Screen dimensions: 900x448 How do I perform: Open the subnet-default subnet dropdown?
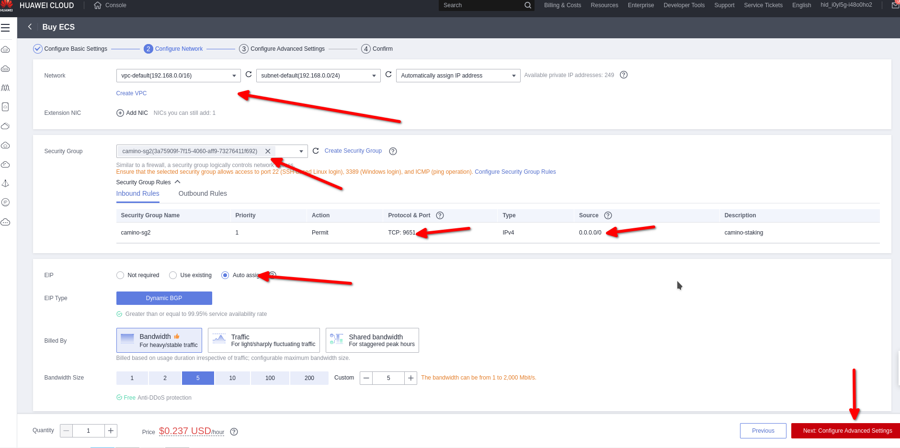(x=318, y=76)
